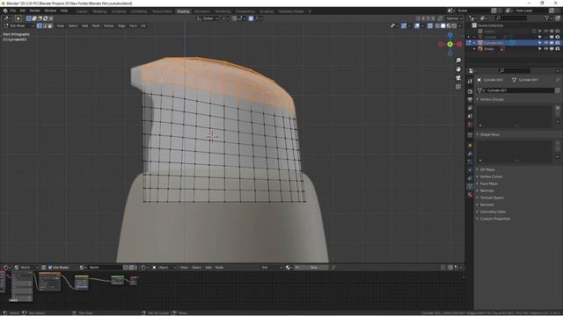Open the Render menu
The height and width of the screenshot is (316, 563).
(x=35, y=11)
